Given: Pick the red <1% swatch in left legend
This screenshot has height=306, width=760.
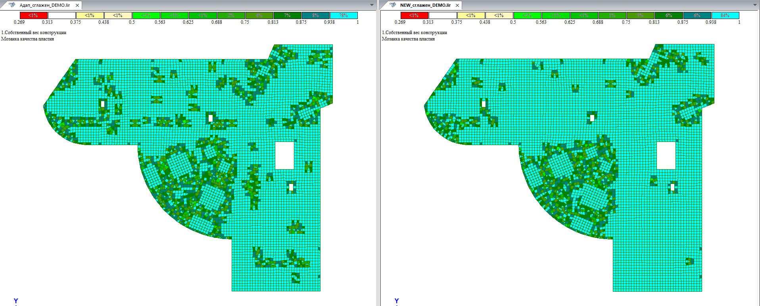Looking at the screenshot, I should (33, 15).
